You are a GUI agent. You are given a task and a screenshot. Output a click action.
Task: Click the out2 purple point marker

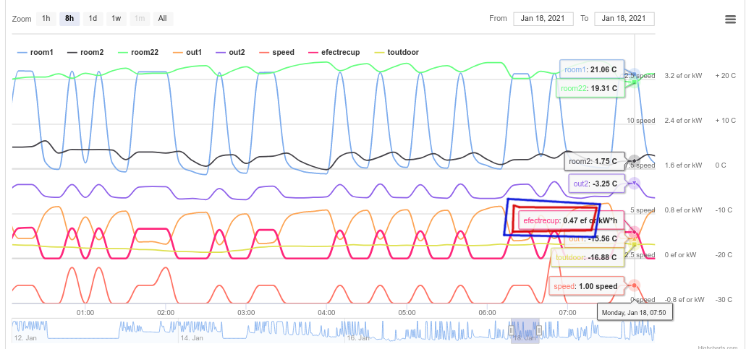(x=634, y=184)
